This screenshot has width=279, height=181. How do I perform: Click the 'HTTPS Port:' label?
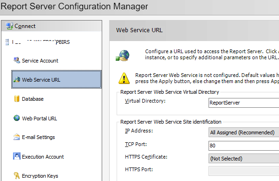(x=139, y=169)
